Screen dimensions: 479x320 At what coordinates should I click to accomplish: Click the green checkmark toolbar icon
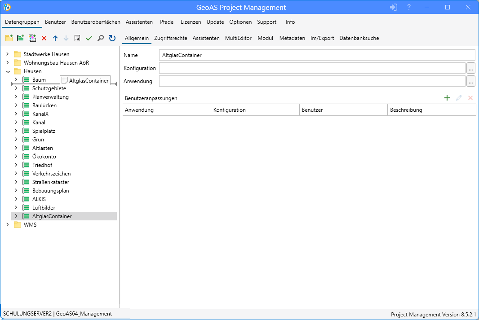click(89, 39)
